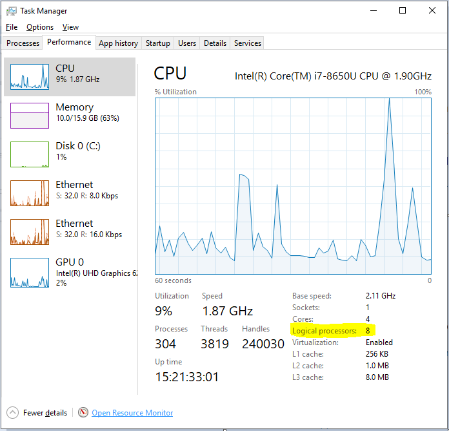Click the Cores label

pos(303,319)
